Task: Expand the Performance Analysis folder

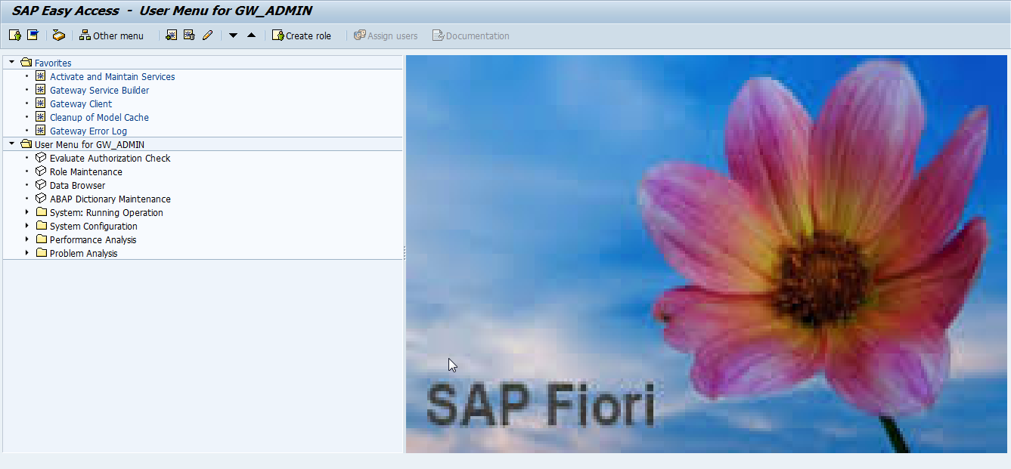Action: tap(27, 239)
